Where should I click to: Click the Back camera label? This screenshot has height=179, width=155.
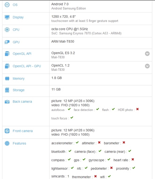tap(22, 102)
